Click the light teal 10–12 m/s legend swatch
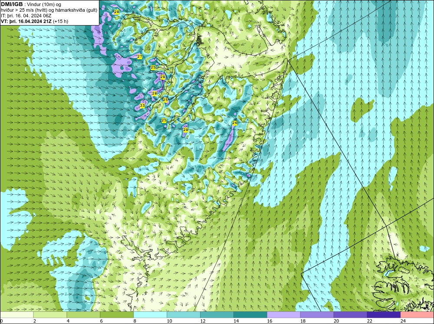Screen dimensions: 434x324 click(184, 315)
